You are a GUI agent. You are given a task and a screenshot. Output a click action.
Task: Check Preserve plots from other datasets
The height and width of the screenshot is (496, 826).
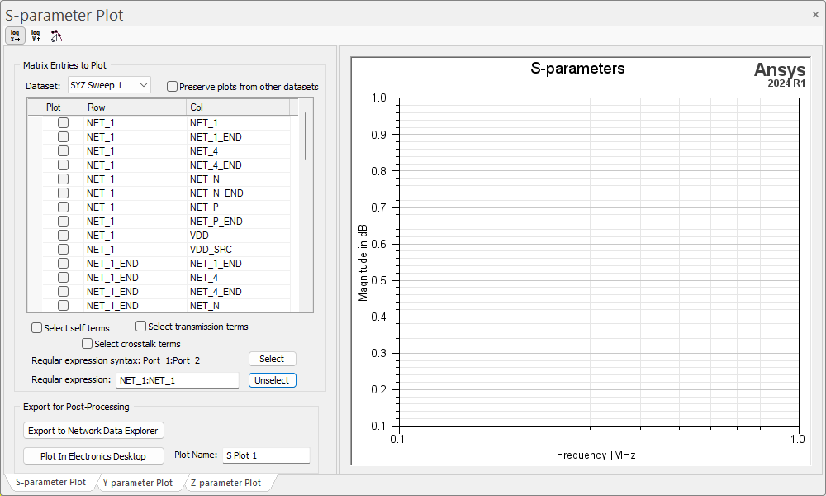(172, 86)
